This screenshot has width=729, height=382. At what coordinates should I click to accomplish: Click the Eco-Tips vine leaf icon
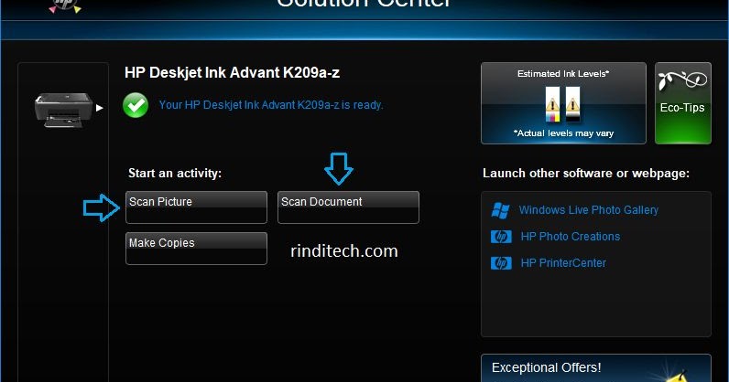coord(682,80)
